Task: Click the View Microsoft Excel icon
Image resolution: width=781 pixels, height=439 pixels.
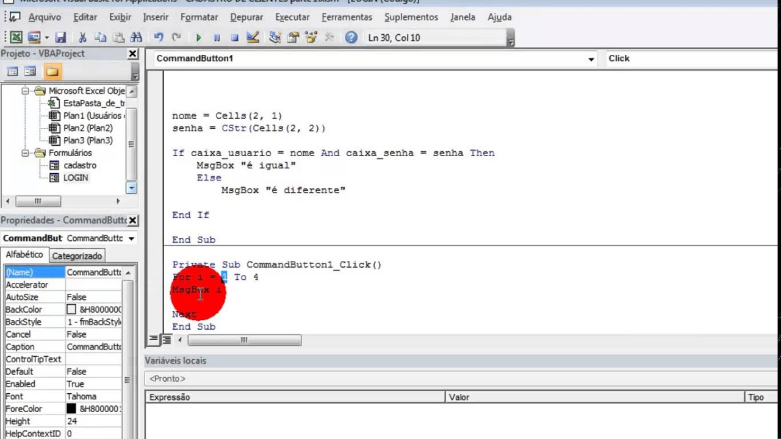Action: (16, 38)
